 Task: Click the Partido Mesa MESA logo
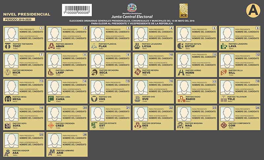8,99
